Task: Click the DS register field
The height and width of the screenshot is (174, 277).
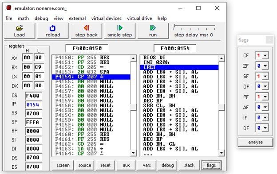Action: [34, 158]
